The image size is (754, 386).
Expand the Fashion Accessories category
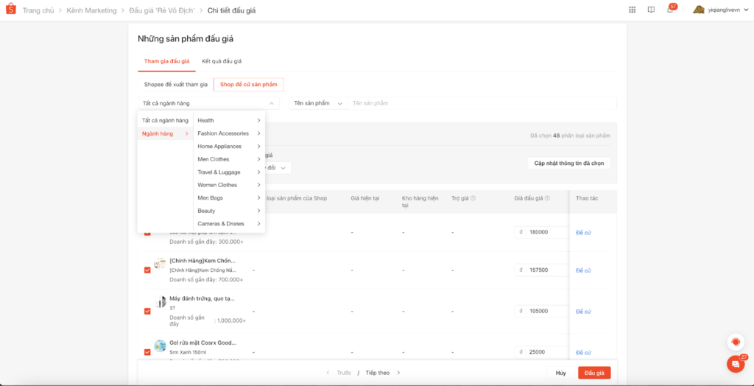pyautogui.click(x=229, y=133)
